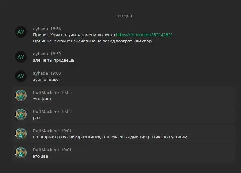
Task: Click ayhada's AY avatar at 19:00
Action: click(x=21, y=76)
